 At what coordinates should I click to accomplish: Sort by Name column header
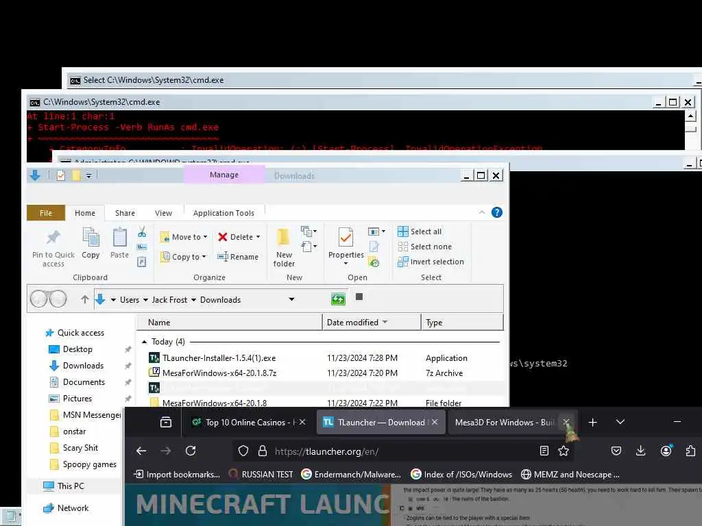tap(229, 323)
